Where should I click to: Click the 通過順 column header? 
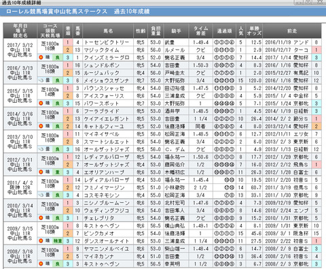coord(224,31)
